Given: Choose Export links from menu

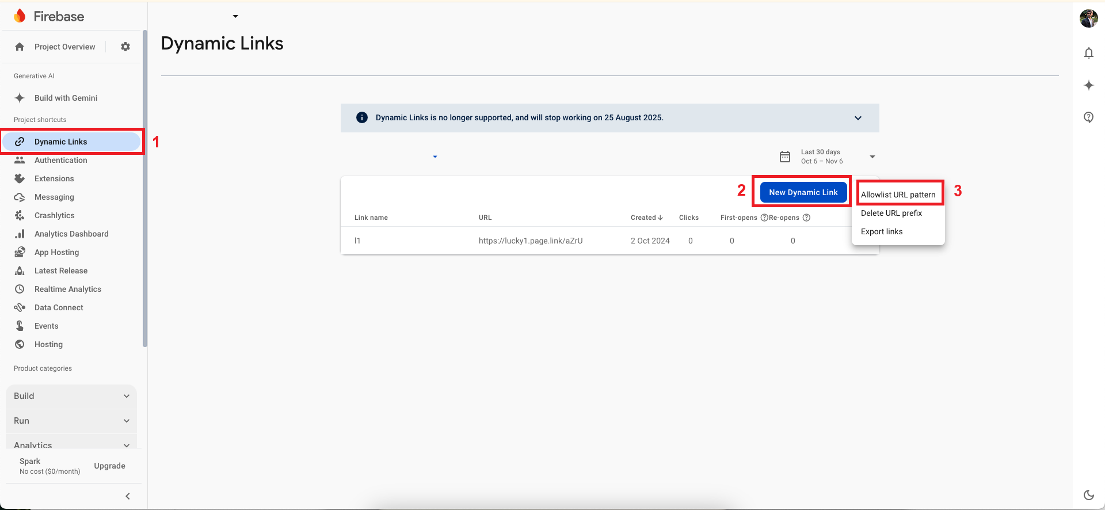Looking at the screenshot, I should click(882, 231).
